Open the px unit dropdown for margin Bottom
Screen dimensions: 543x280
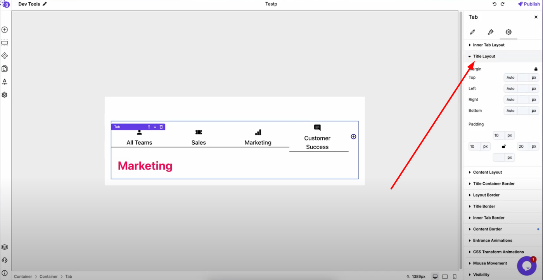coord(534,111)
